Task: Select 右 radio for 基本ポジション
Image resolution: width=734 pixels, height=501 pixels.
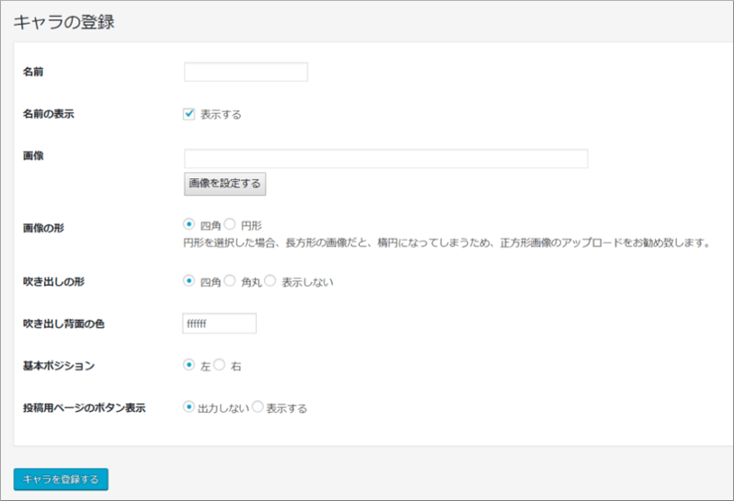Action: (219, 365)
